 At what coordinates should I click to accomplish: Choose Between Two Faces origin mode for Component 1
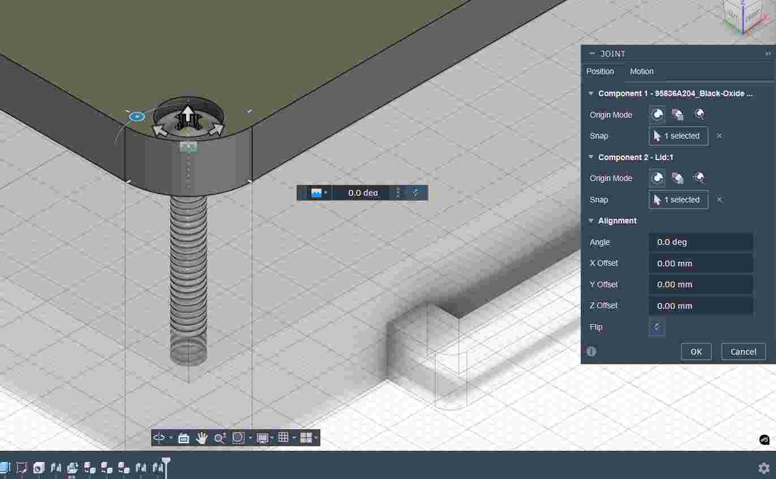pyautogui.click(x=678, y=115)
